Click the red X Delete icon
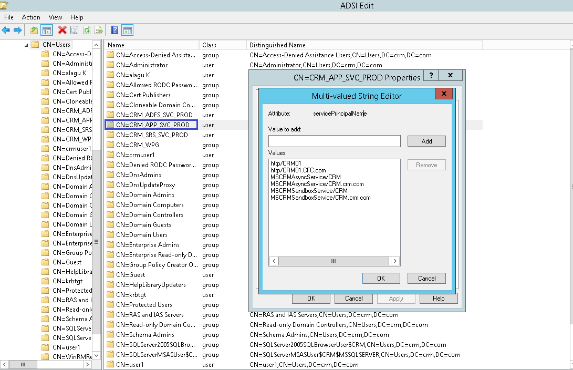The image size is (573, 370). click(x=62, y=30)
